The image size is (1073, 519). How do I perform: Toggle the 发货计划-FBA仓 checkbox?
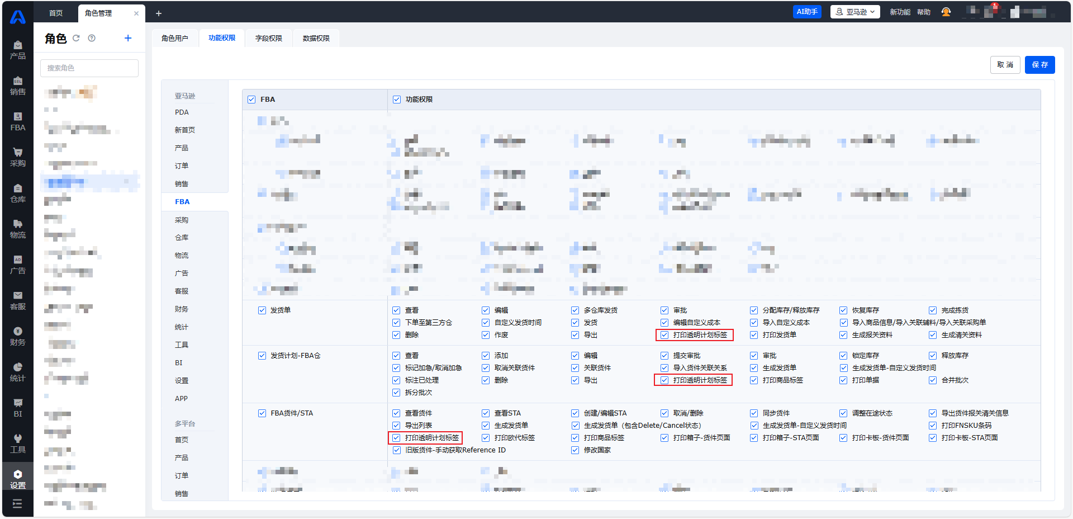point(262,356)
